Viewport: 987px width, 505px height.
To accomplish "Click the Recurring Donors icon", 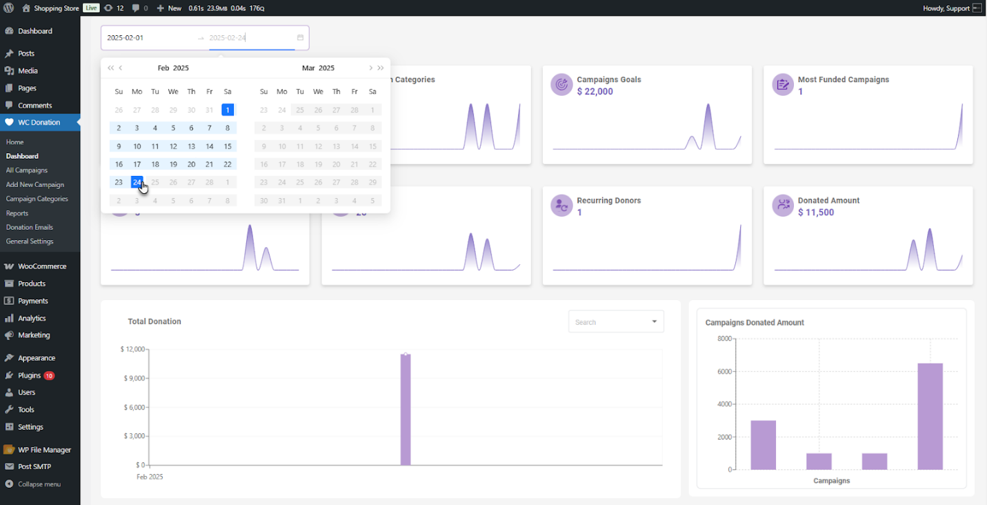I will [561, 205].
